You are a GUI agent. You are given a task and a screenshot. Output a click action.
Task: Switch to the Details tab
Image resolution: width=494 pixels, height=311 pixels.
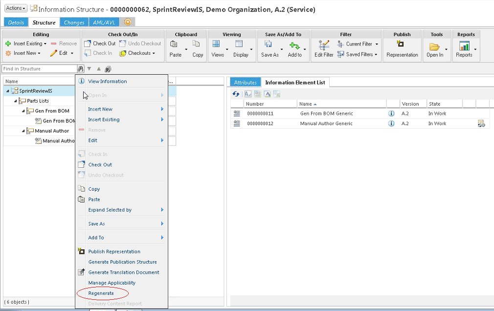coord(16,22)
